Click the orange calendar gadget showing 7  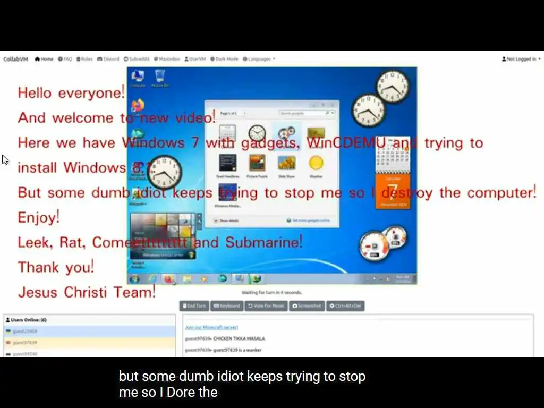tap(393, 191)
